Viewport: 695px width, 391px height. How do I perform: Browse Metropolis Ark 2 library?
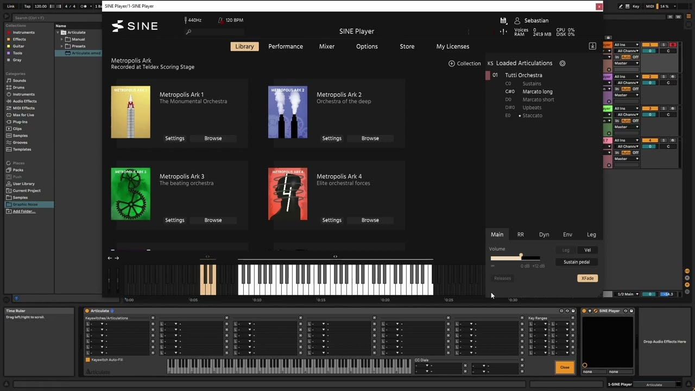click(370, 138)
